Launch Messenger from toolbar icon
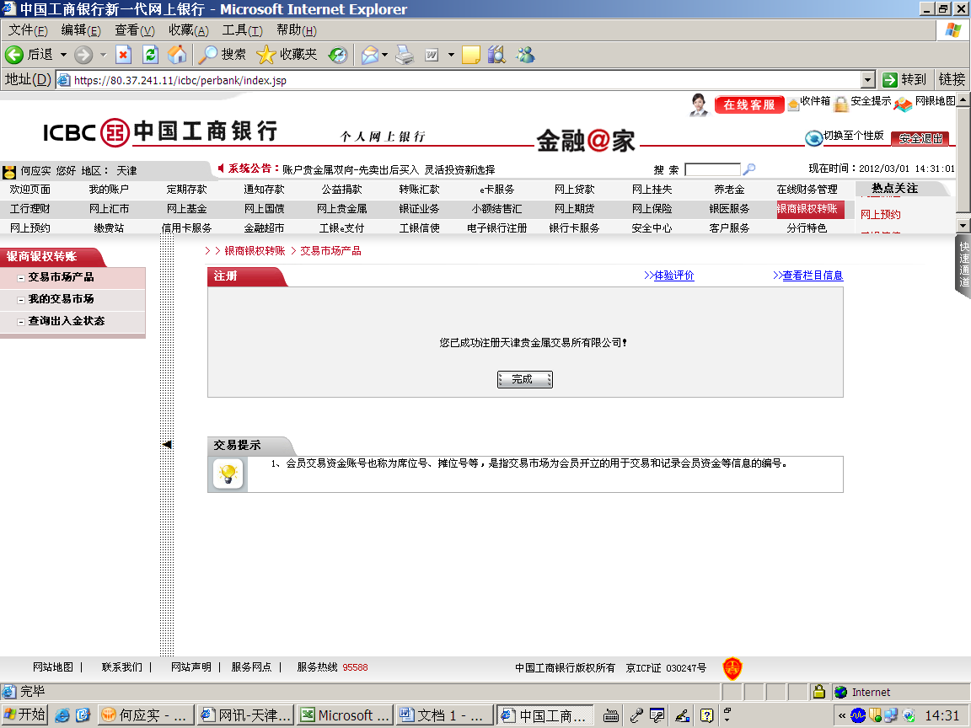Viewport: 971px width, 728px height. point(525,55)
